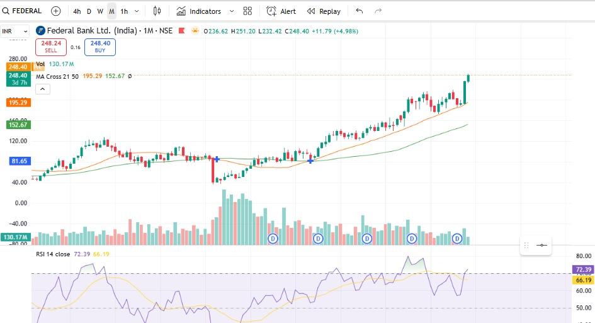595x323 pixels.
Task: Click the RSI 14 close legend
Action: (53, 254)
